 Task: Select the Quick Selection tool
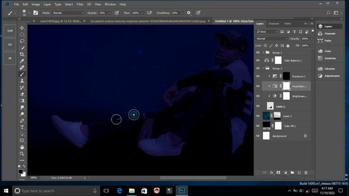[22, 48]
